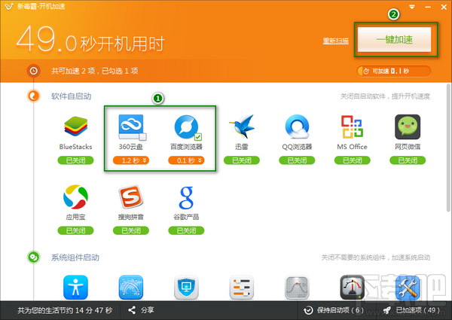The image size is (452, 320).
Task: Click the sliders settings system component icon
Action: 242,287
